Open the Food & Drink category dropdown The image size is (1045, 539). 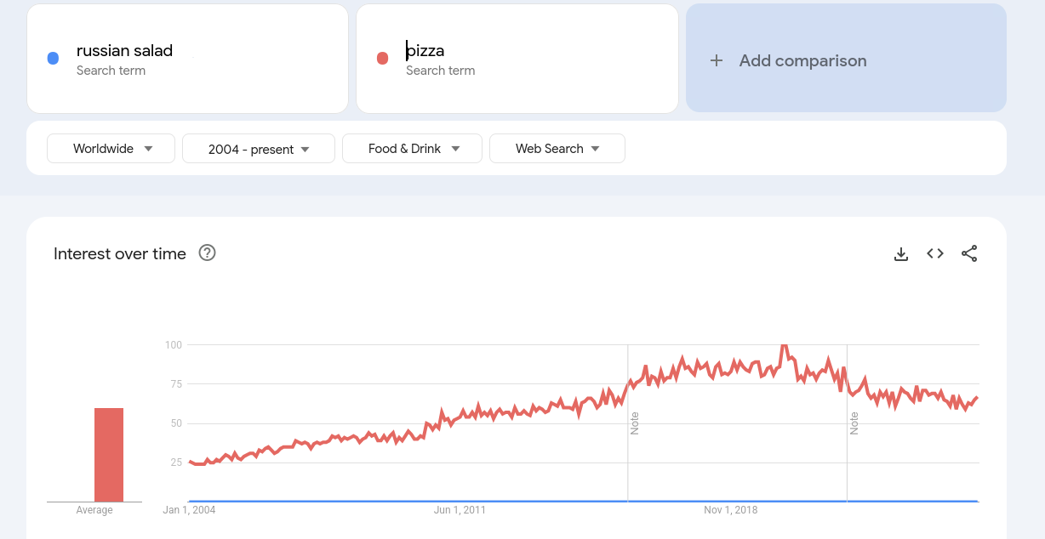pos(412,149)
